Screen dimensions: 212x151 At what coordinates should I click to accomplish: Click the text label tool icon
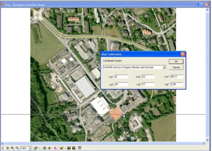(x=80, y=148)
